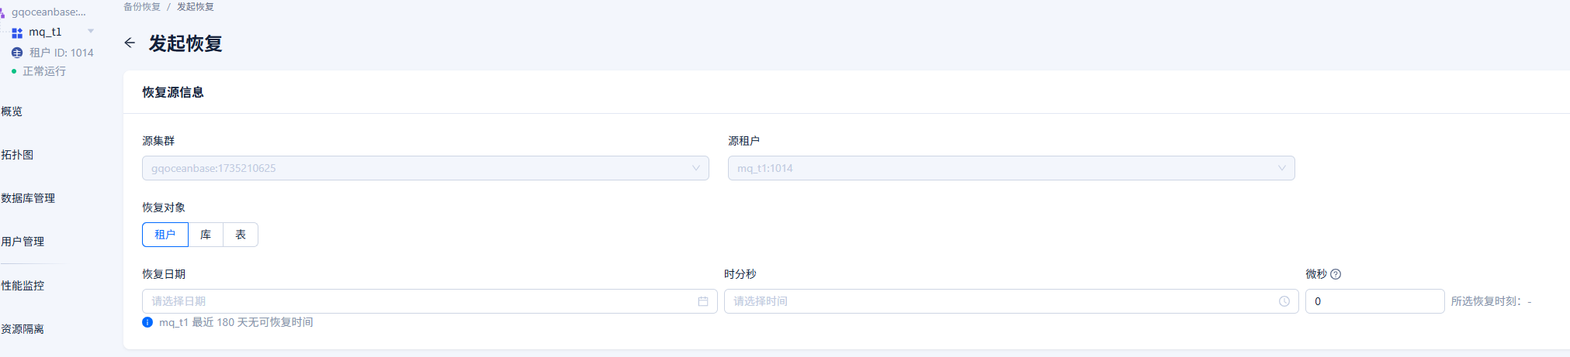Click the help icon next to 微秒

point(1336,274)
